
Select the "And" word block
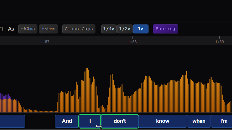click(x=67, y=121)
